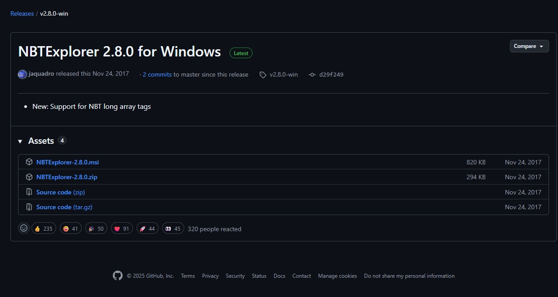558x297 pixels.
Task: Click Manage cookies in footer
Action: (x=337, y=276)
